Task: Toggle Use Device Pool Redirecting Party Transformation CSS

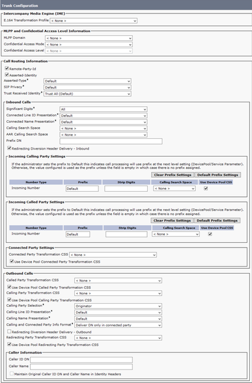Action: click(10, 344)
